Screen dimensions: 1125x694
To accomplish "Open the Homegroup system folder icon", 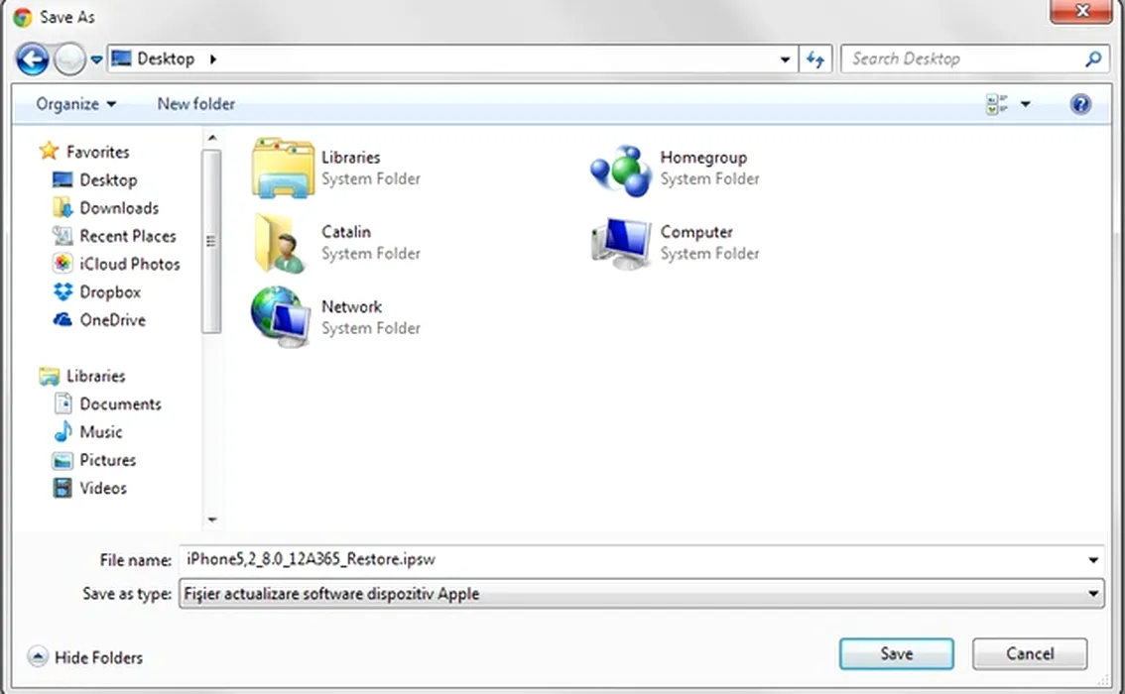I will [620, 169].
